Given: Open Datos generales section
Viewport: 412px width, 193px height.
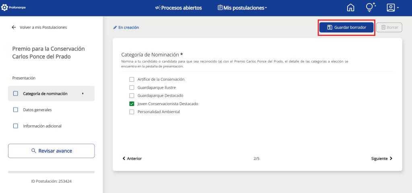Looking at the screenshot, I should click(x=37, y=110).
